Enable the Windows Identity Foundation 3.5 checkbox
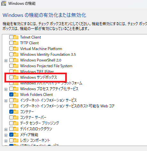Screen dimensions: 147x151 tap(11, 54)
